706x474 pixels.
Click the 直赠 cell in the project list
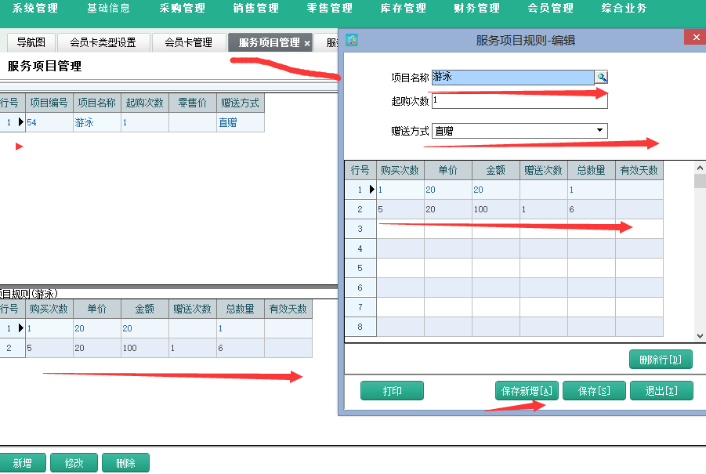tap(241, 122)
